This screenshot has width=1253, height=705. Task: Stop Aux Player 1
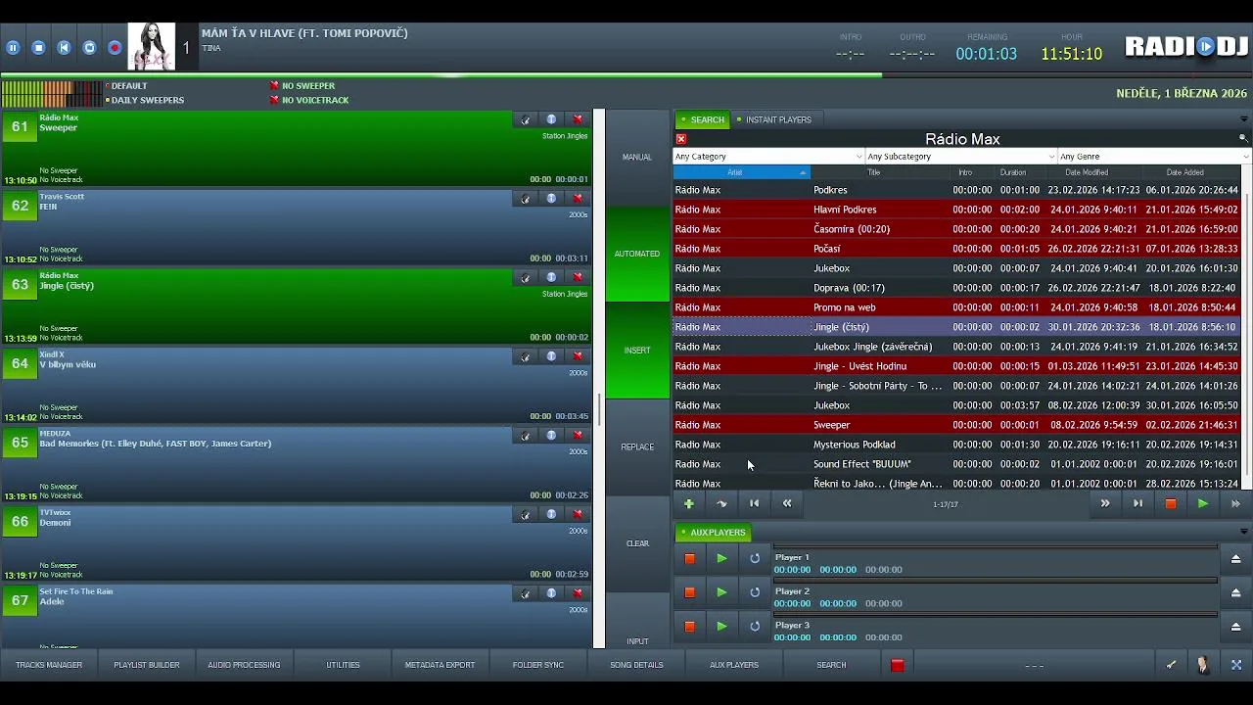click(x=689, y=558)
